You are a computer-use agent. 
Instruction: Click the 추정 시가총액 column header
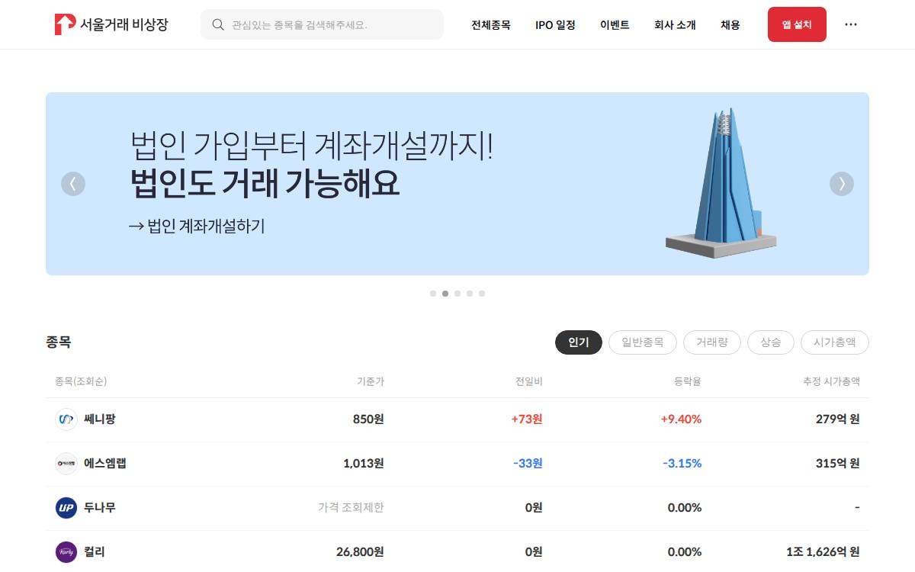(831, 381)
